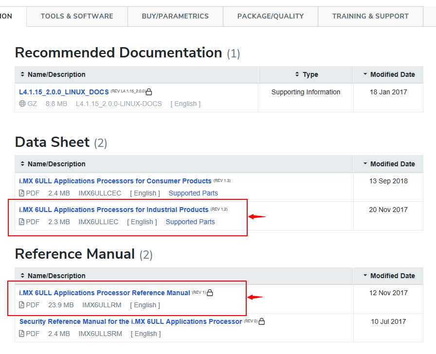436x354 pixels.
Task: Click the 'Recommended Documentation' section heading
Action: [x=118, y=53]
